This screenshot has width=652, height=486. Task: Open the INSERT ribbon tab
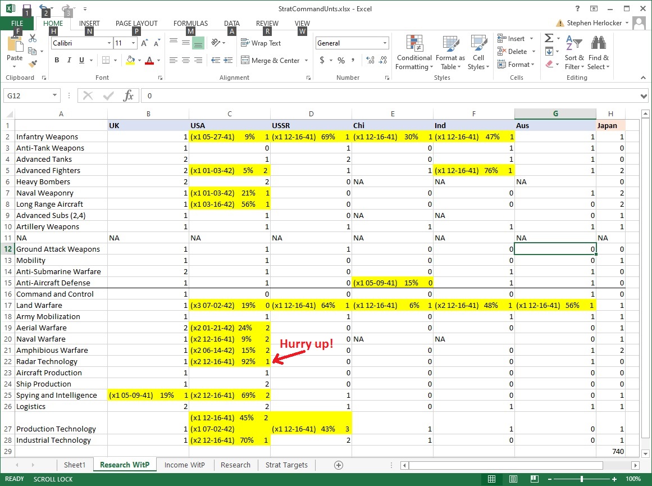point(89,23)
